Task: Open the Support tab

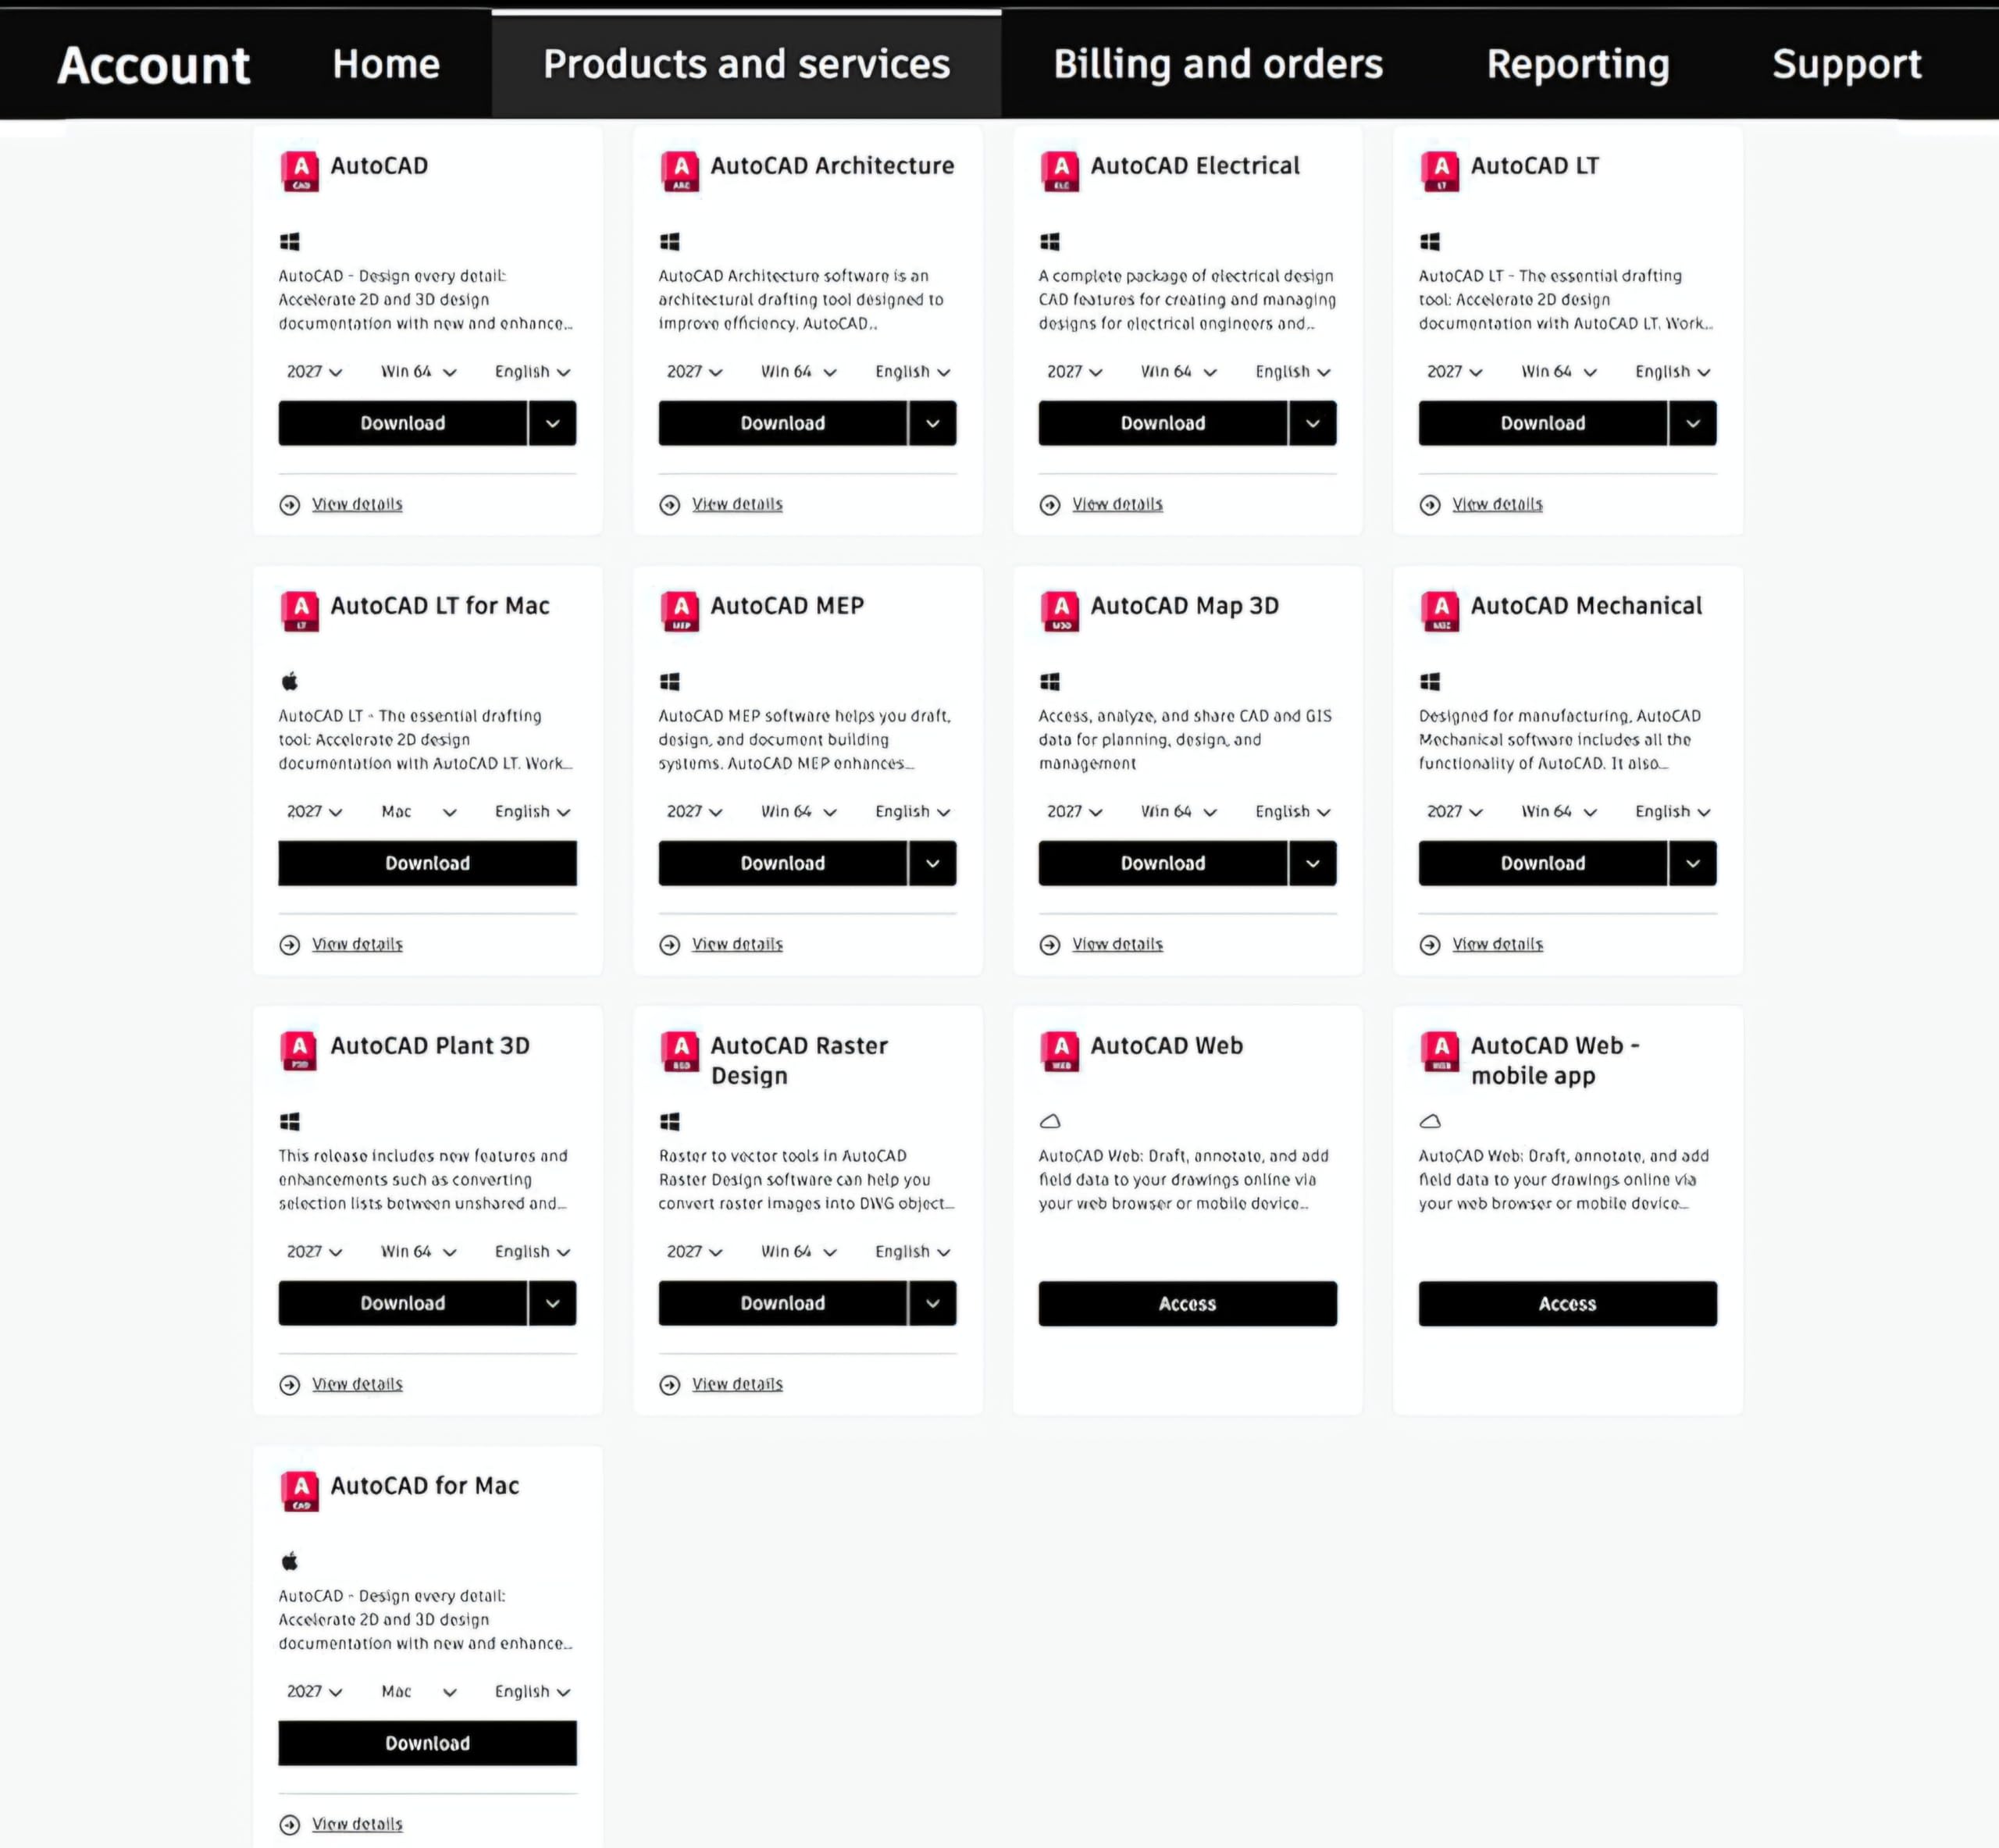Action: click(1847, 64)
